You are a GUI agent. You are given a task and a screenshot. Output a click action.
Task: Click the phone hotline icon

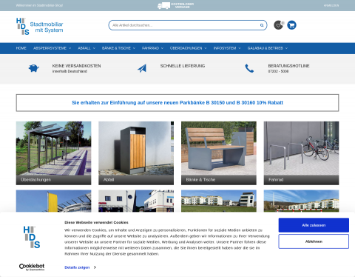(x=249, y=68)
